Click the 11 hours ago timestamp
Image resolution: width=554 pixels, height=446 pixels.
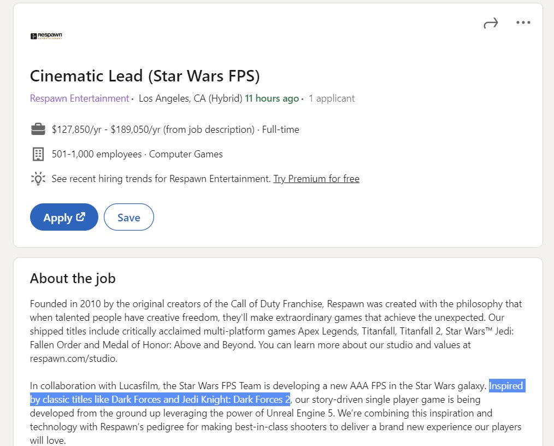pyautogui.click(x=272, y=98)
